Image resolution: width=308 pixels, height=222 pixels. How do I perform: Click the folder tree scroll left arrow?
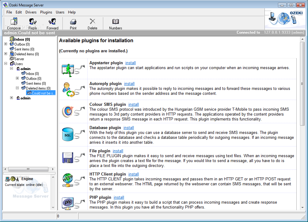point(5,169)
